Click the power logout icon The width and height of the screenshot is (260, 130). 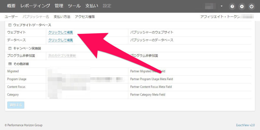click(x=252, y=6)
